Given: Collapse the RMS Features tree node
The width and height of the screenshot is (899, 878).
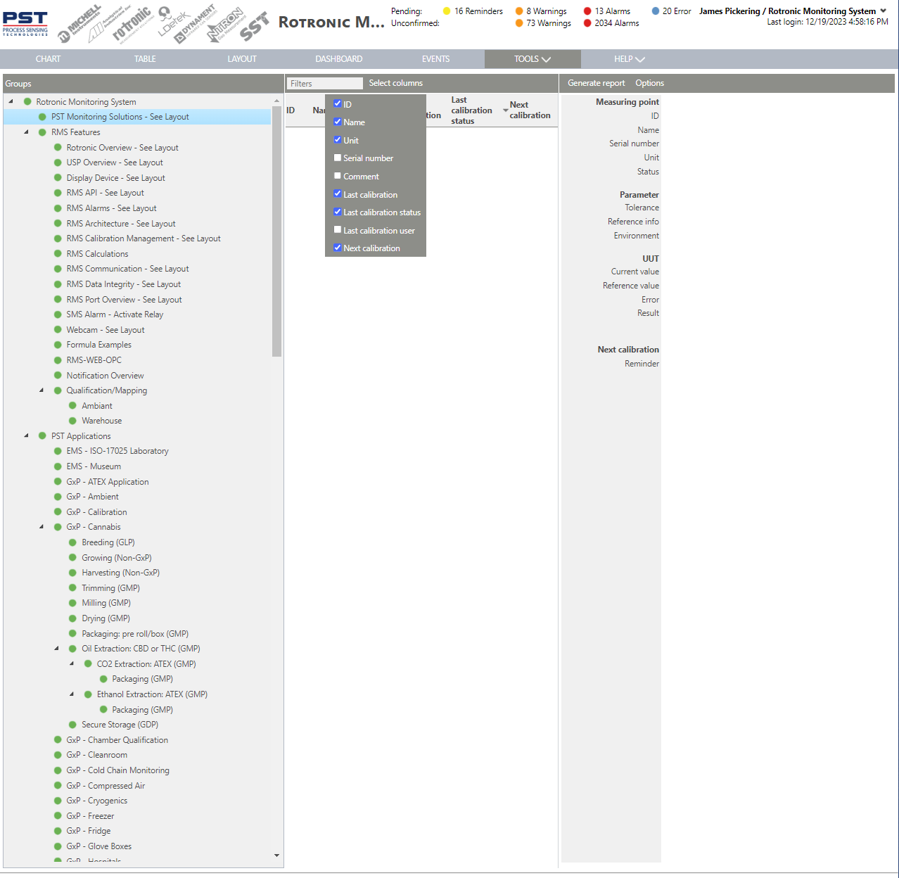Looking at the screenshot, I should point(26,132).
